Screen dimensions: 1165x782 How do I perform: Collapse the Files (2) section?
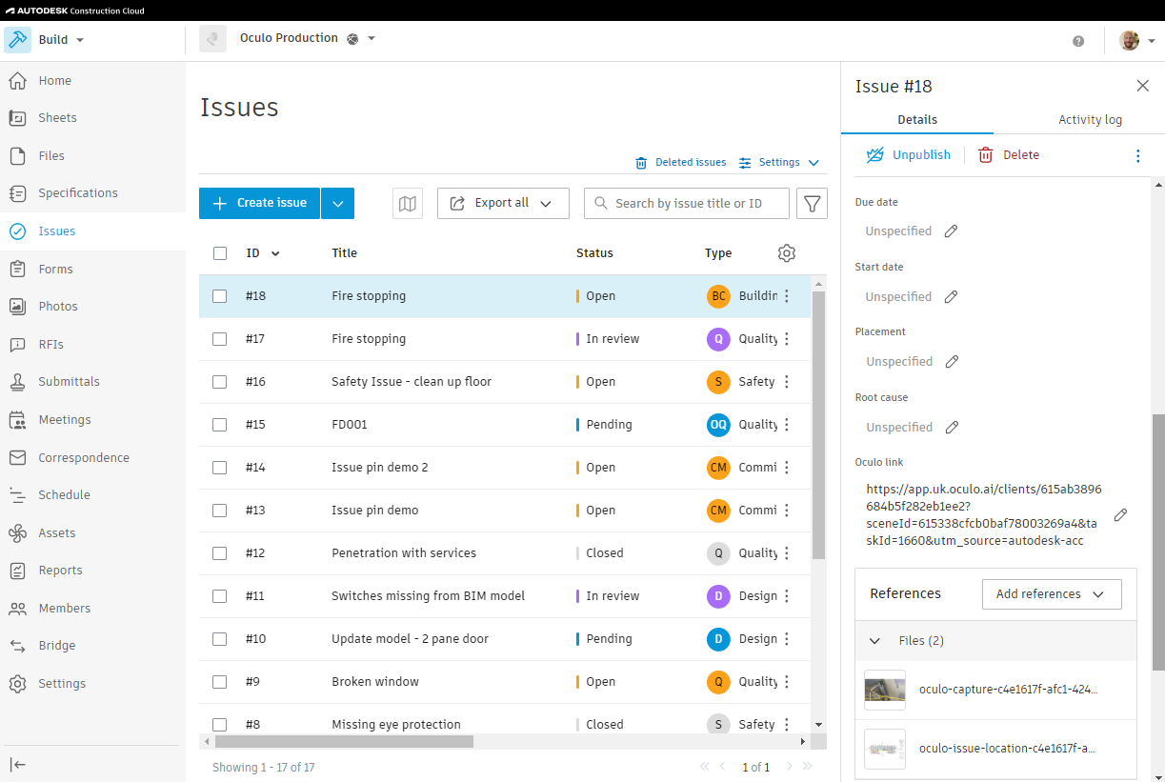point(874,641)
